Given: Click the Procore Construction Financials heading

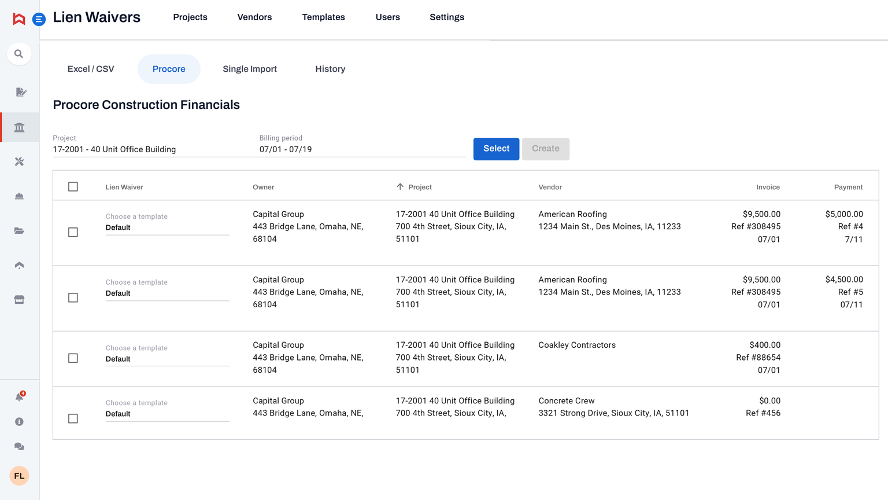Looking at the screenshot, I should (146, 105).
